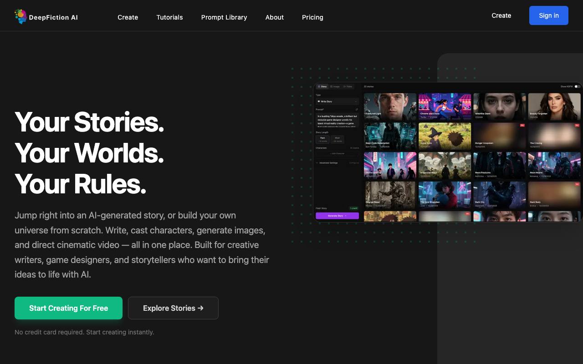Open Hunger Unspoken blurred story card
The image size is (583, 364).
click(499, 136)
